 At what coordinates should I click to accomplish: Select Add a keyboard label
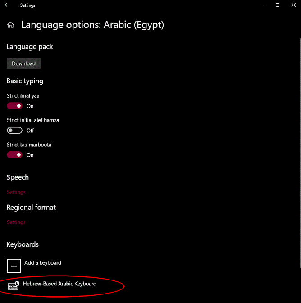43,263
